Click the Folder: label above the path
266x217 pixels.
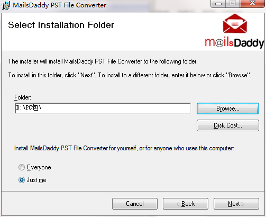pyautogui.click(x=23, y=97)
